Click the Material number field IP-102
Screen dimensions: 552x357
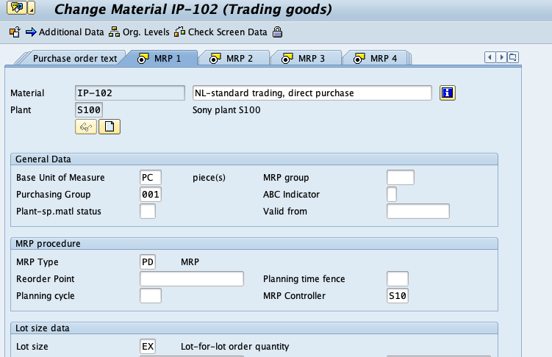(x=130, y=93)
